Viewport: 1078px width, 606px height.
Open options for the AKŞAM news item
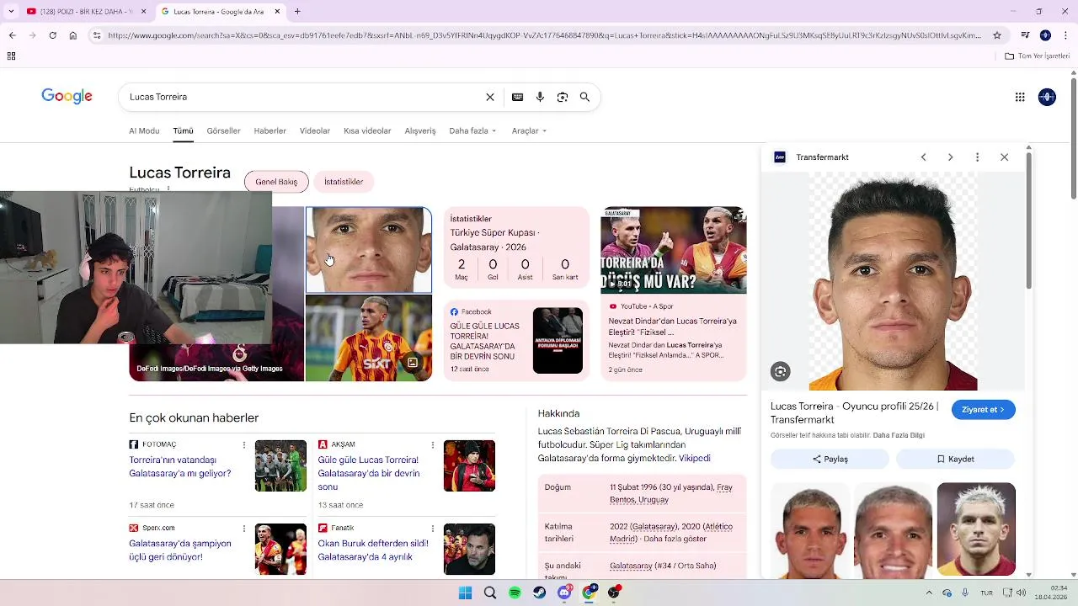pyautogui.click(x=433, y=444)
